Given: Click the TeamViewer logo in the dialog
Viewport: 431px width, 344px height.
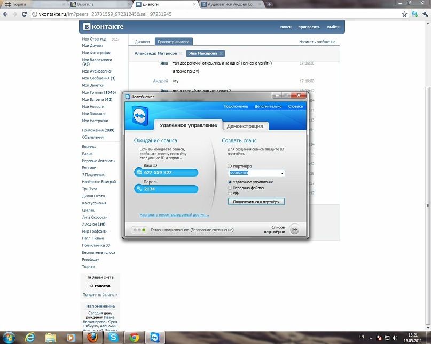Looking at the screenshot, I should coord(139,117).
